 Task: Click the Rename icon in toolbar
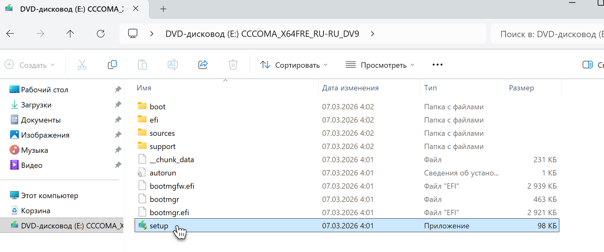[x=172, y=65]
